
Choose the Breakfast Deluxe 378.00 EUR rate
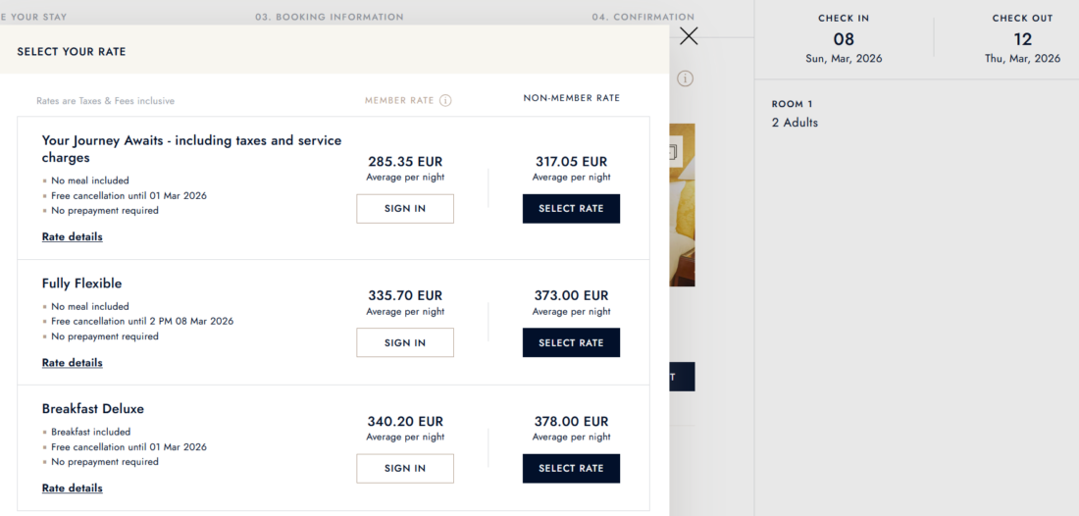click(571, 468)
